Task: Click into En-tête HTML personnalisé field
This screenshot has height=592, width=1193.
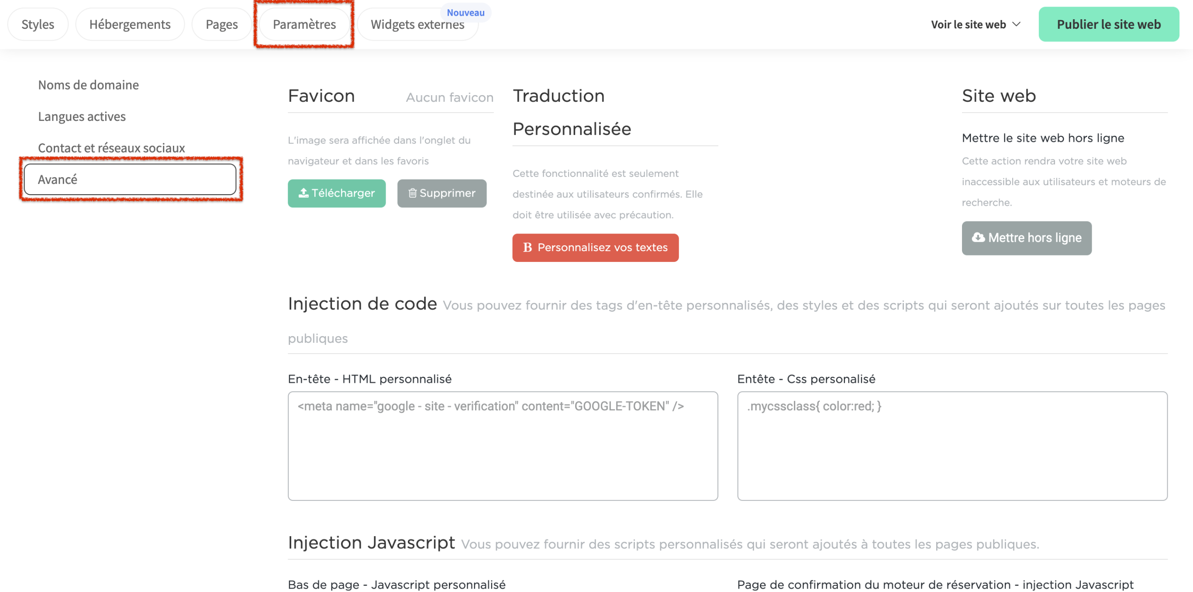Action: (503, 446)
